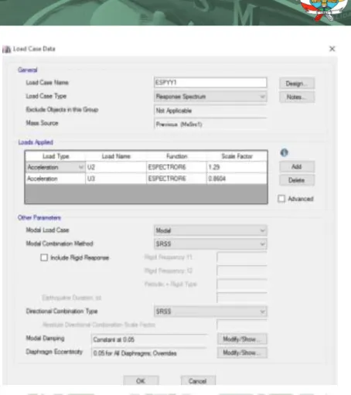The width and height of the screenshot is (351, 395).
Task: Click the Modal Damping value field
Action: pos(149,339)
